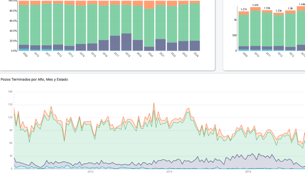The image size is (305, 178).
Task: Select the green segment of the 2014 percentage bar
Action: [x=81, y=25]
